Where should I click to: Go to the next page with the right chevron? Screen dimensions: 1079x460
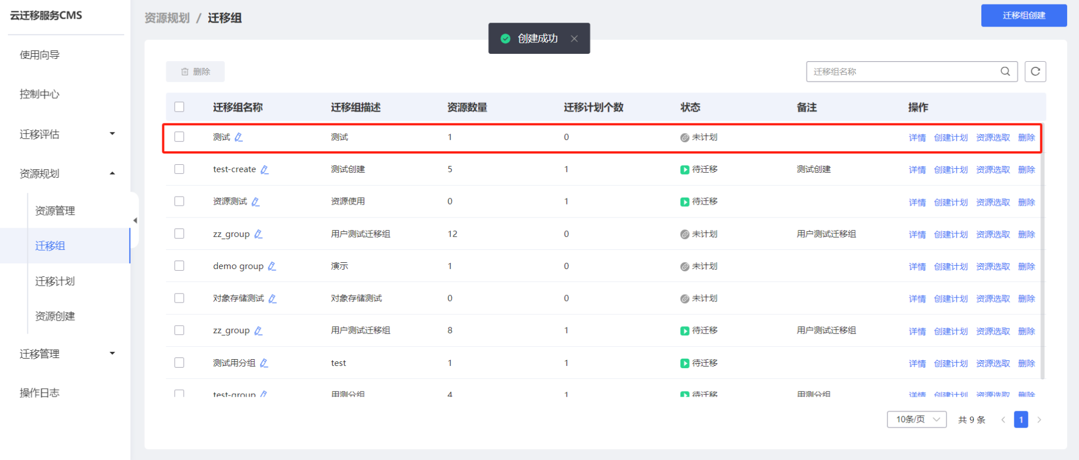1039,420
